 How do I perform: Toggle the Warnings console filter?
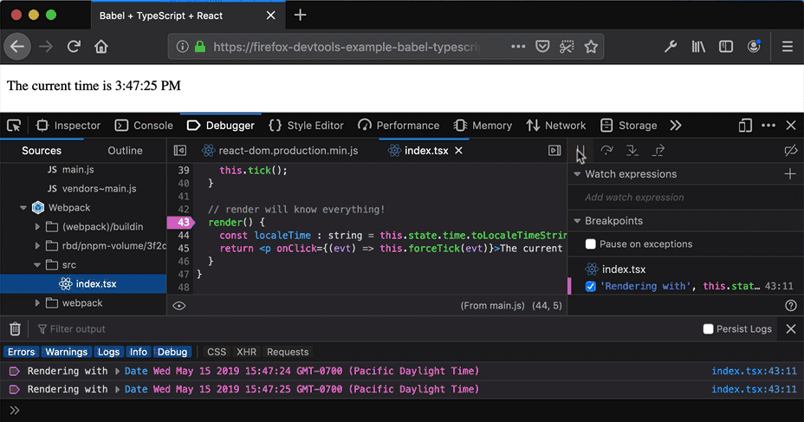coord(66,352)
